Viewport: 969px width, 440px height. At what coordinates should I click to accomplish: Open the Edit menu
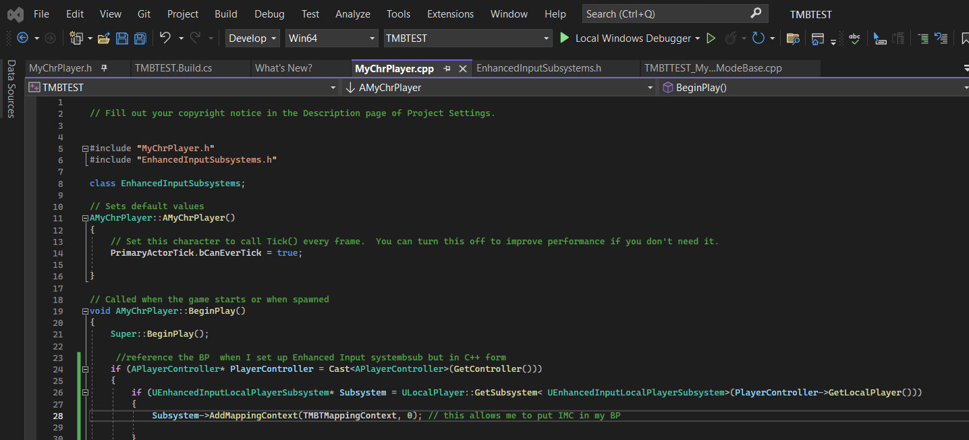[x=75, y=13]
